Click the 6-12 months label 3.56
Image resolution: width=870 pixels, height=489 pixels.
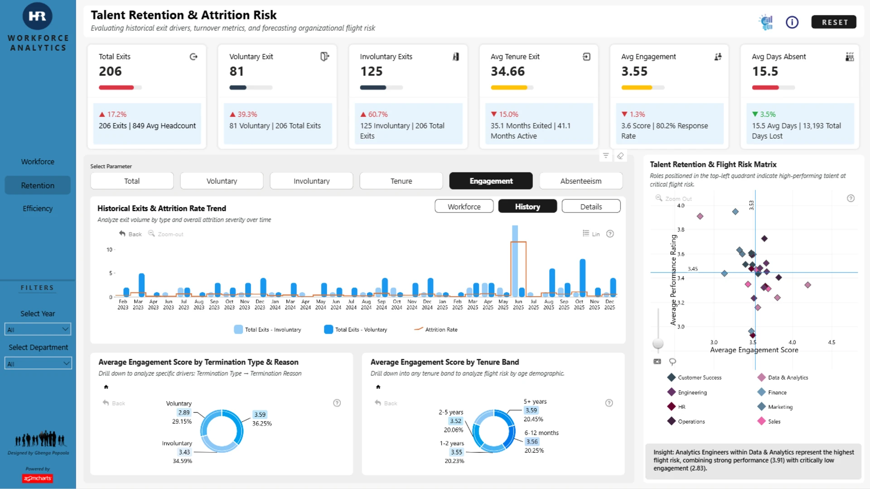coord(532,441)
